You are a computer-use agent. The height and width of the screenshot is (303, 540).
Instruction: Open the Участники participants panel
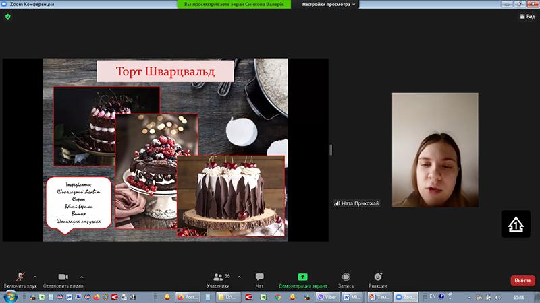click(217, 277)
